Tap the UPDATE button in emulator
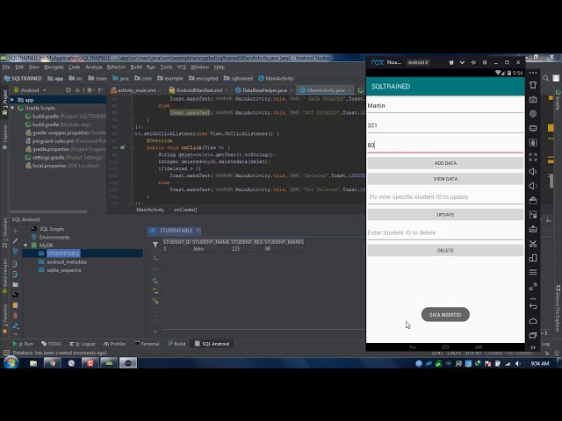Viewport: 562px width, 421px height. click(x=445, y=214)
